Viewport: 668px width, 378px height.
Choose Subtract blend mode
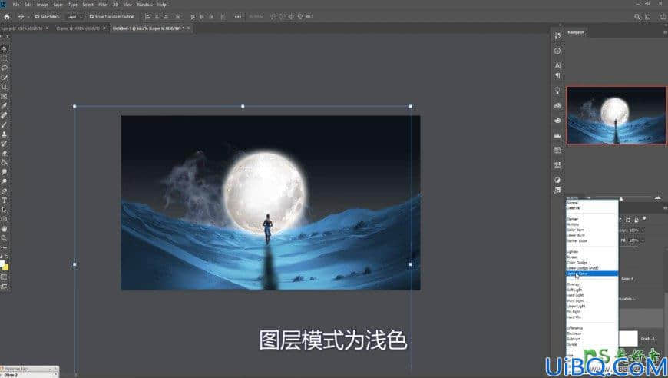[x=592, y=339]
